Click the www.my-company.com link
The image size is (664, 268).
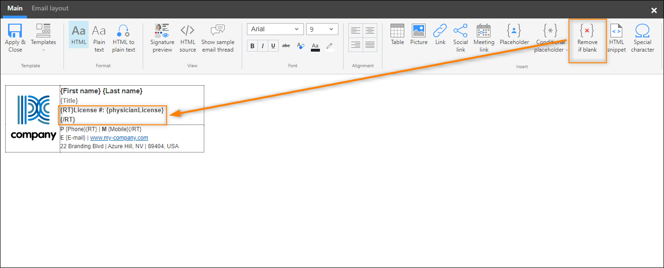pyautogui.click(x=119, y=138)
